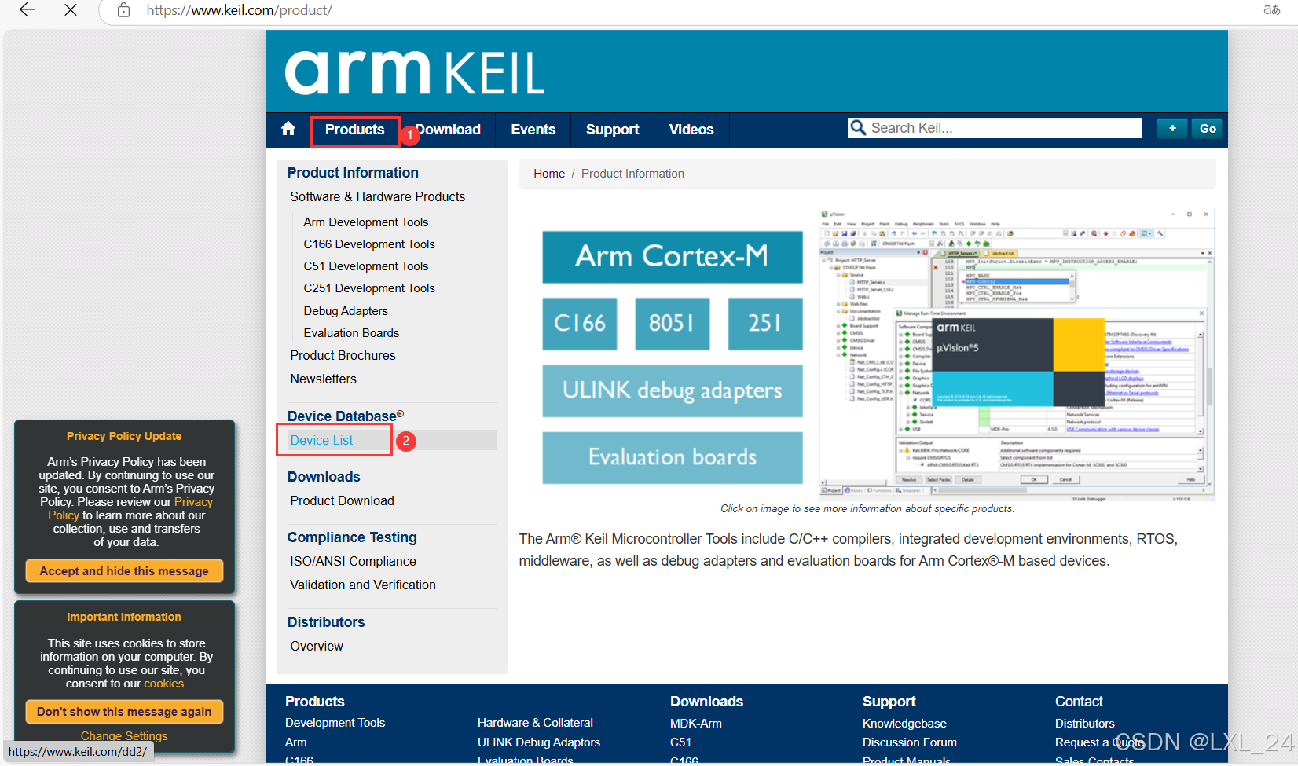The height and width of the screenshot is (766, 1298).
Task: Open Distributors Overview link
Action: pos(317,646)
